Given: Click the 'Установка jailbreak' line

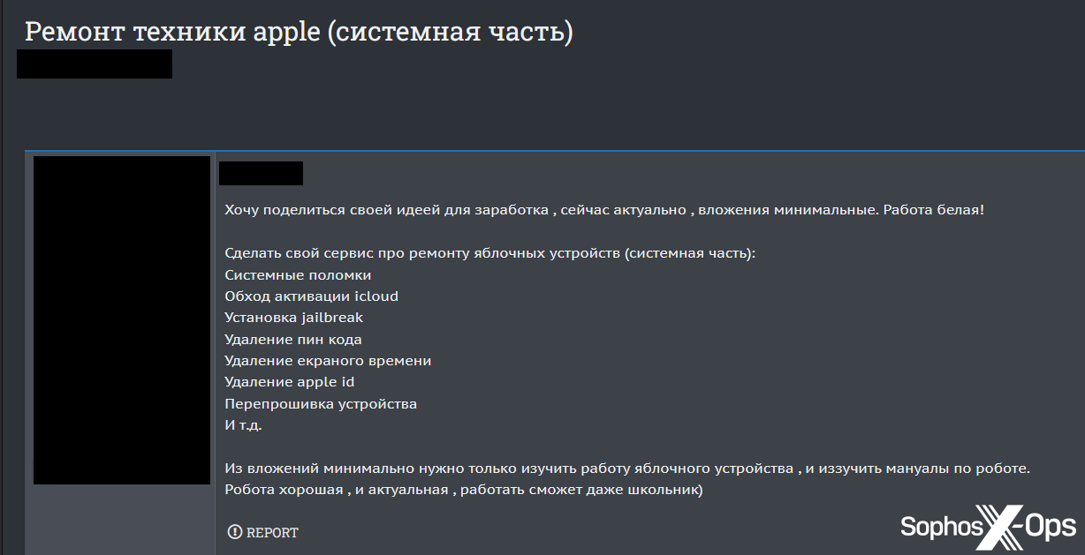Looking at the screenshot, I should [x=293, y=318].
